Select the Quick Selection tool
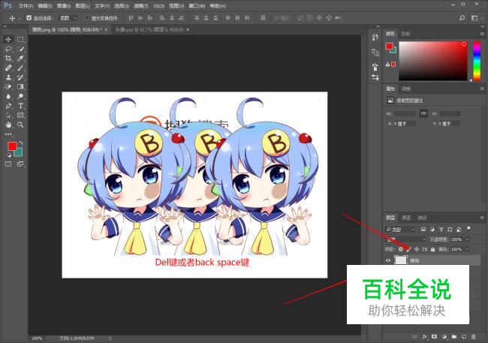Viewport: 488px width, 343px height. [20, 49]
